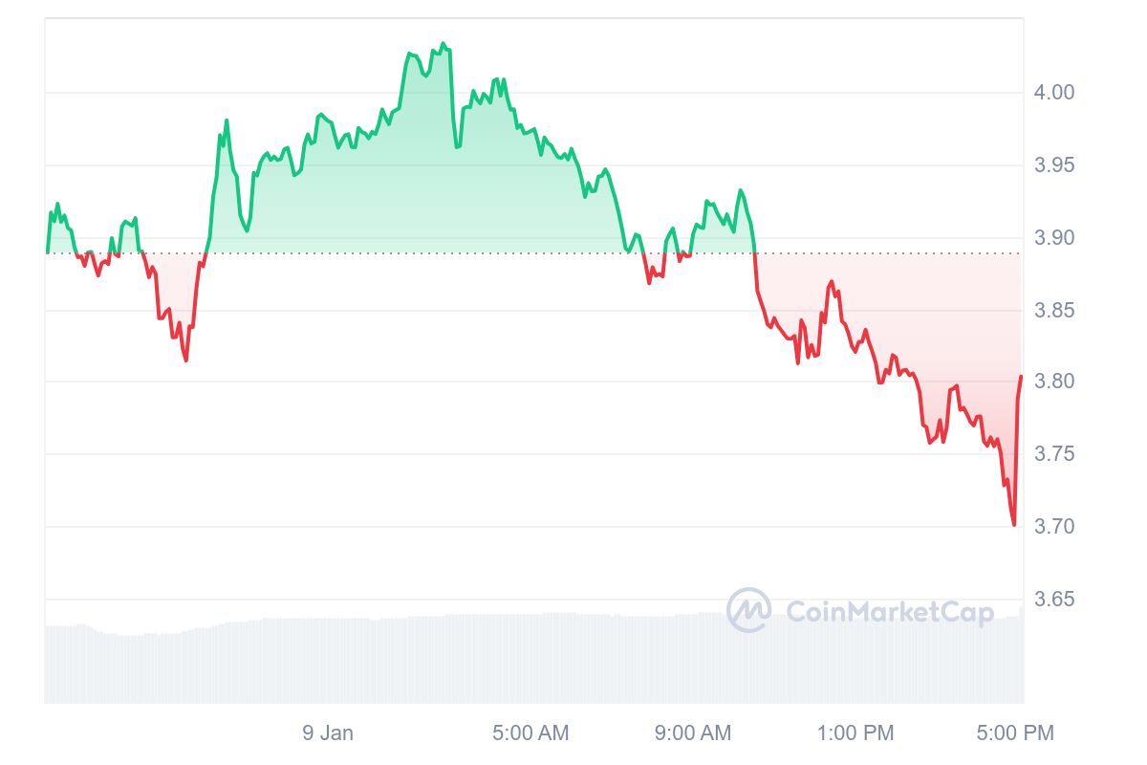1147x765 pixels.
Task: Click the 3.85 price axis label
Action: pyautogui.click(x=1055, y=311)
